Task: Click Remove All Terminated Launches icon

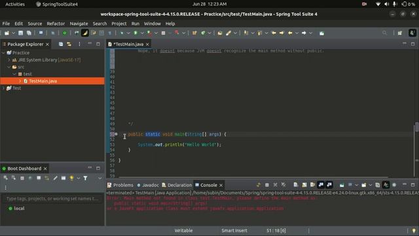Action: 283,185
